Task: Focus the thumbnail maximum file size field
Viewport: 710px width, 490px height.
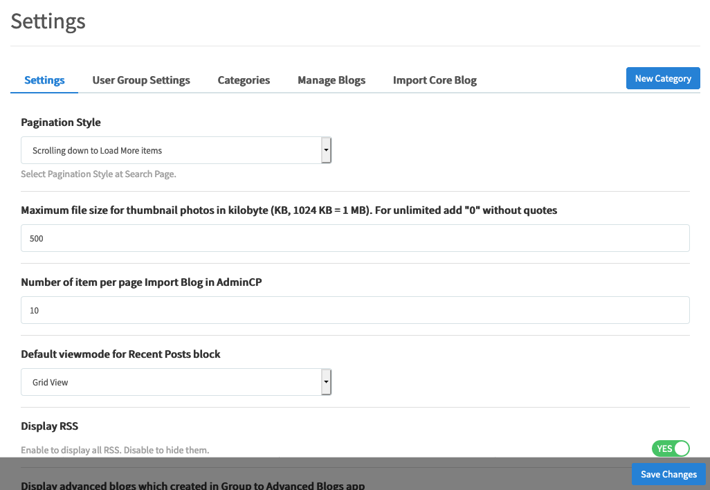Action: coord(355,238)
